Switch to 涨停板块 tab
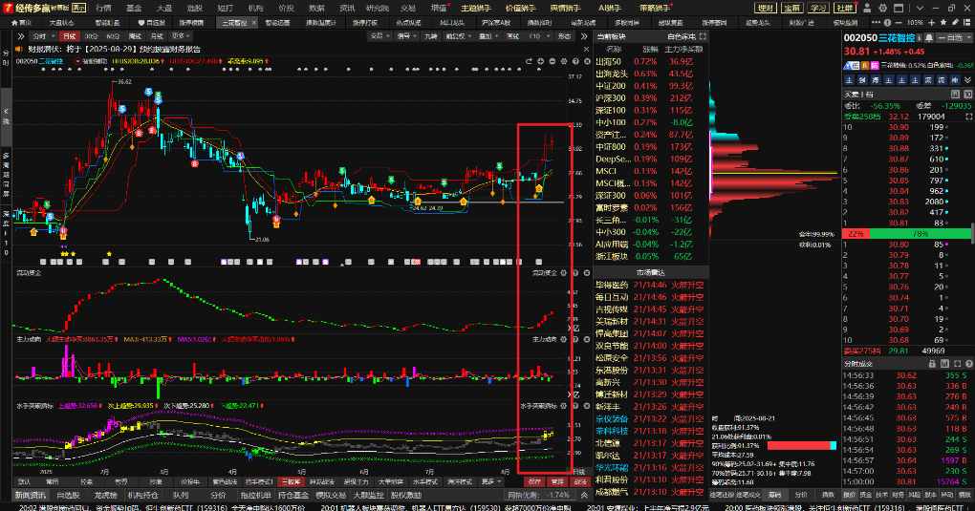Viewport: 975px width, 511px height. click(191, 22)
